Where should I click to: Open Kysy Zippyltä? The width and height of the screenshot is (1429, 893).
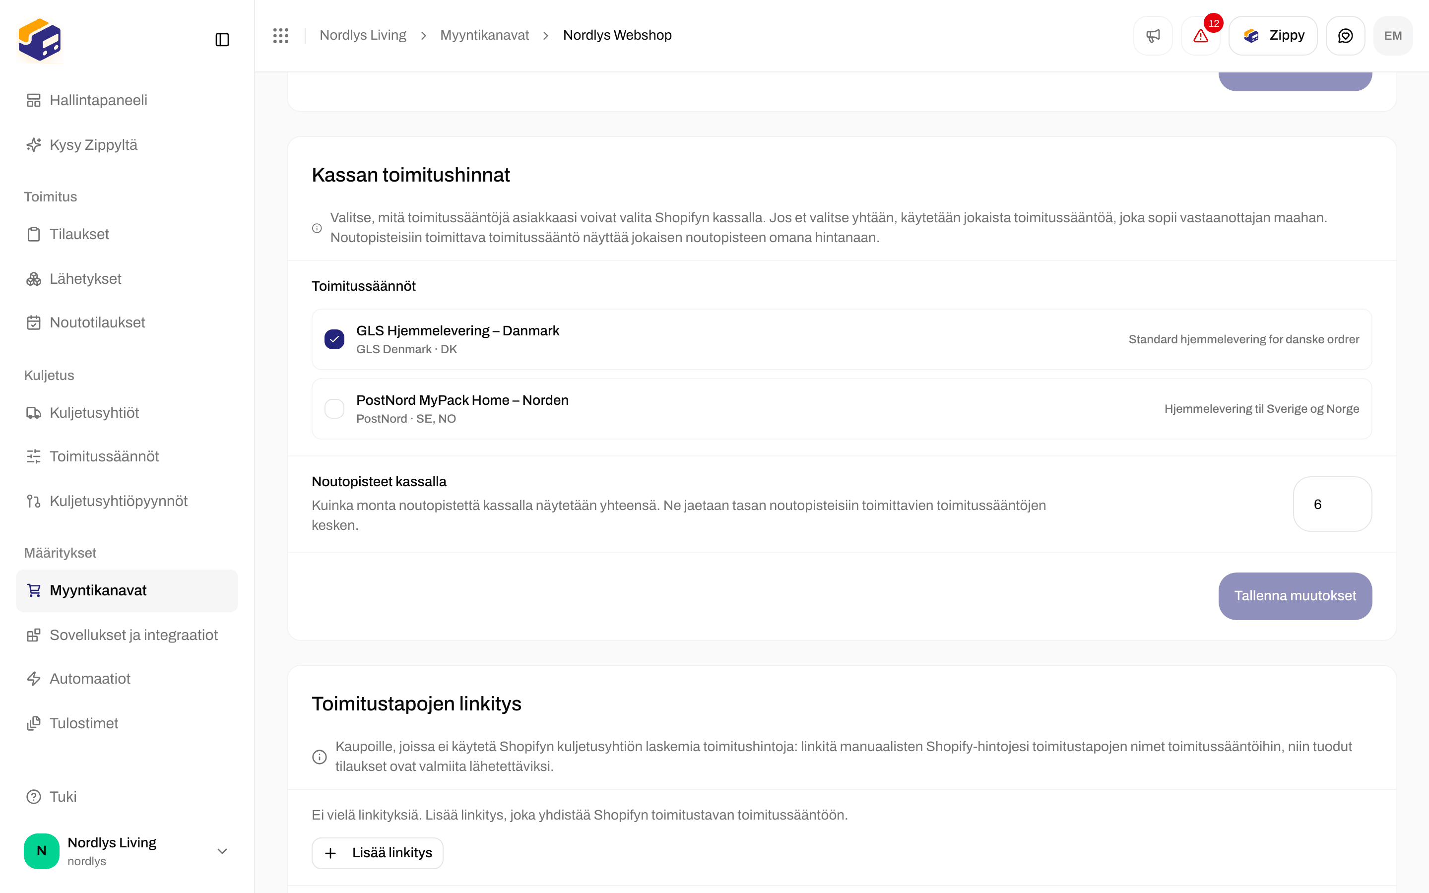[x=127, y=145]
